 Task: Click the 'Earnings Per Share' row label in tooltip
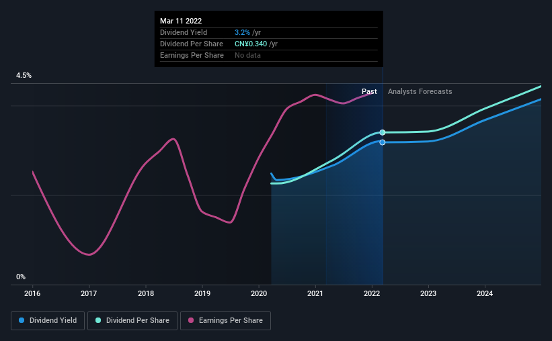tap(192, 55)
